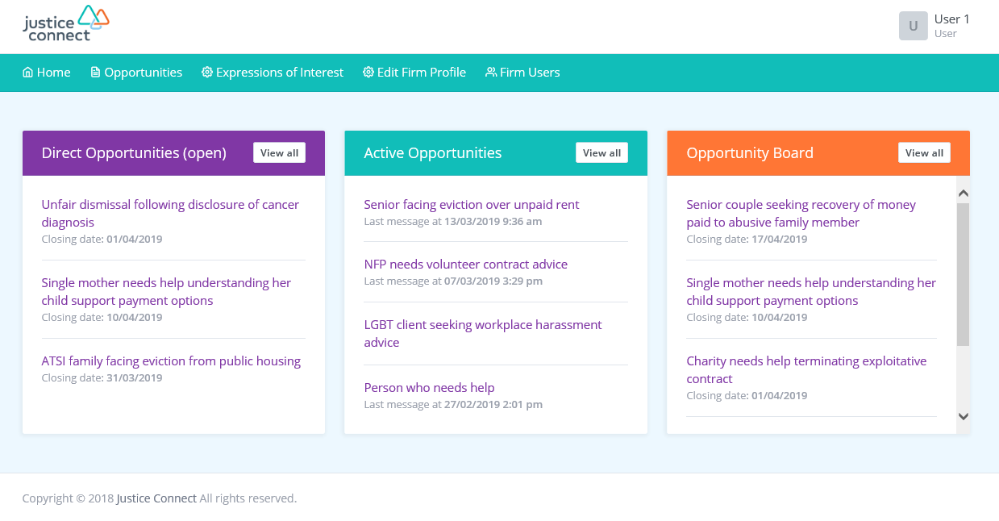Open the Firm Users section
The width and height of the screenshot is (999, 521).
pyautogui.click(x=530, y=72)
